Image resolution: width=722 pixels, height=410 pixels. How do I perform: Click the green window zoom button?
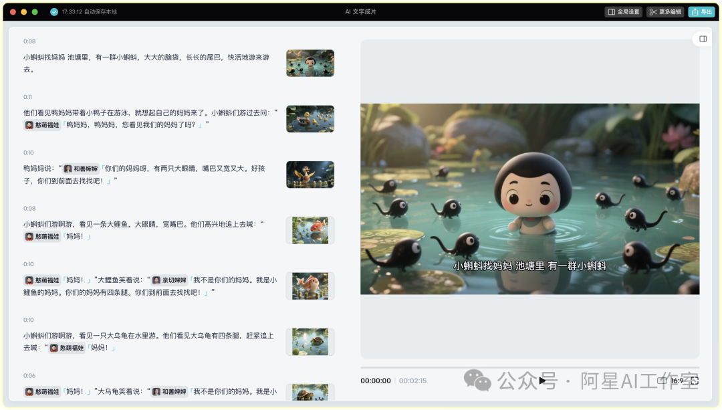pos(35,12)
